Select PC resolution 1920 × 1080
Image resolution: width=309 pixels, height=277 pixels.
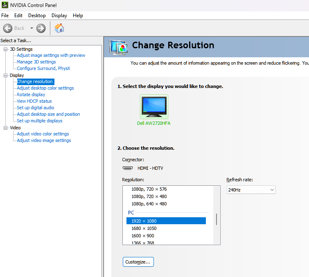click(166, 221)
